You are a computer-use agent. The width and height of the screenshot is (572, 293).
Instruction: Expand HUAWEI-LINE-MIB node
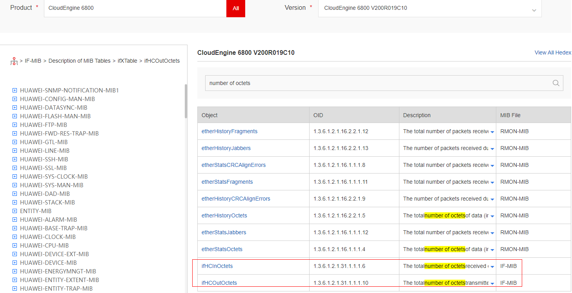point(15,151)
